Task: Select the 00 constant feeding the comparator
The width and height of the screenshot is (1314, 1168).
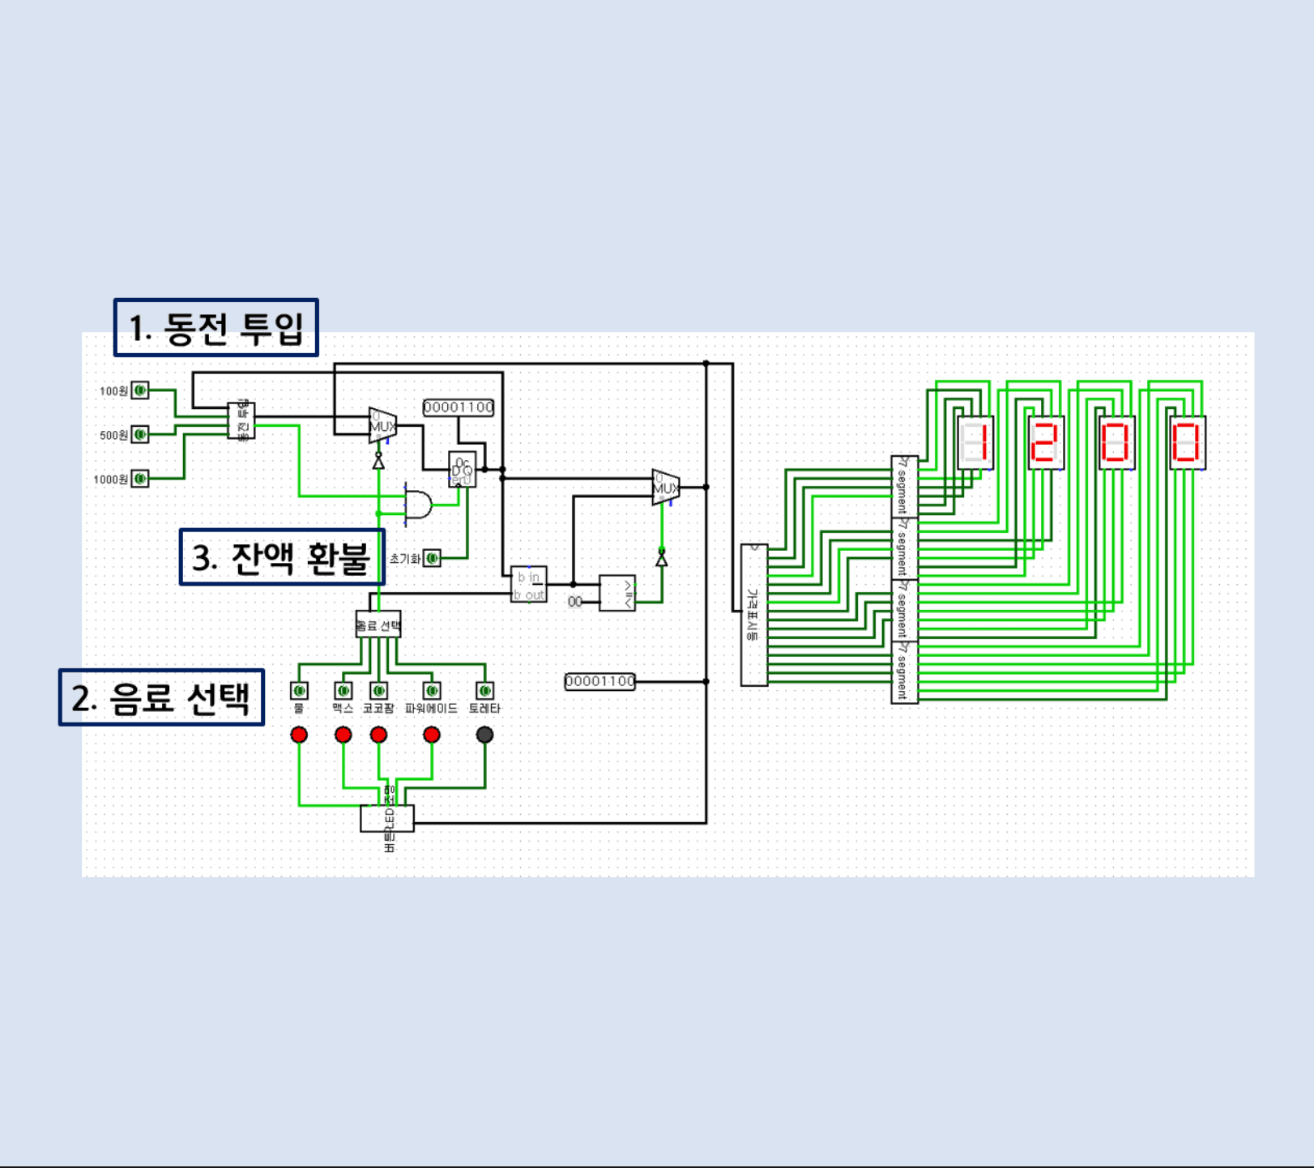Action: click(574, 602)
